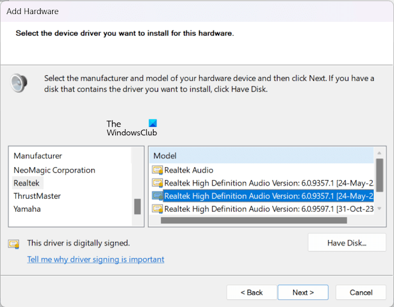Click the Manufacturer column header

click(x=70, y=155)
